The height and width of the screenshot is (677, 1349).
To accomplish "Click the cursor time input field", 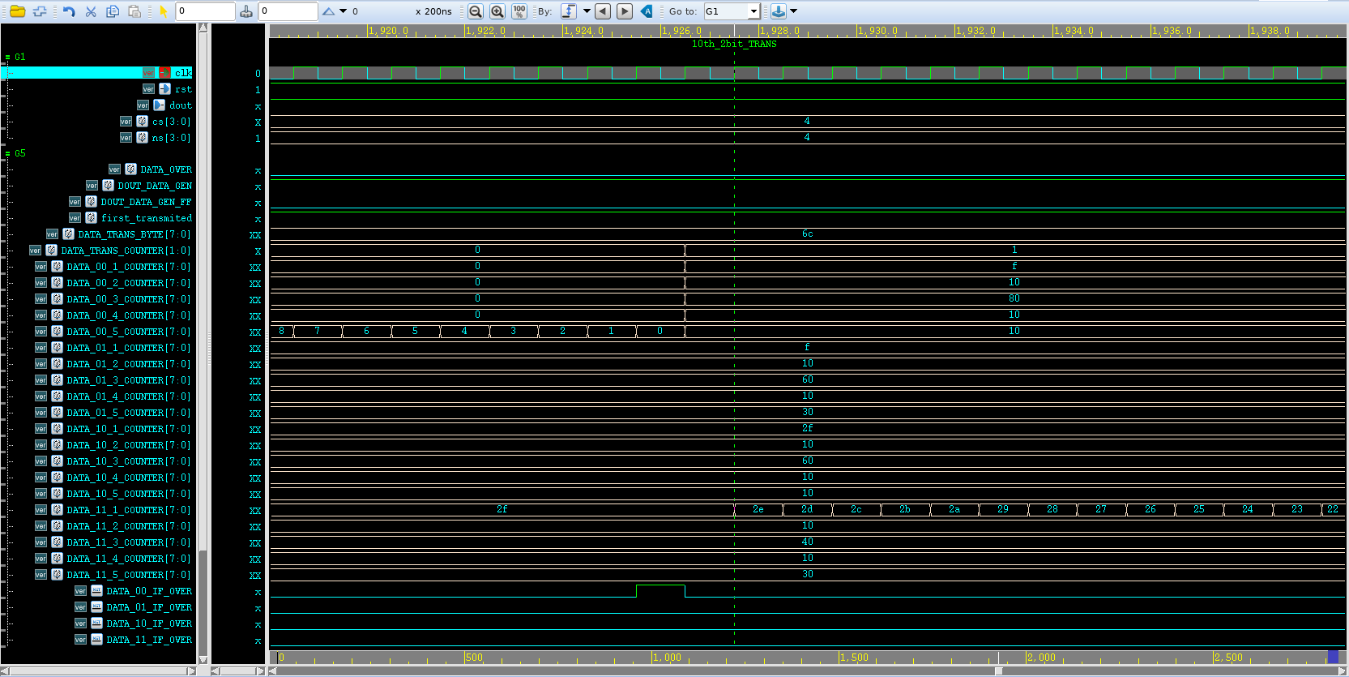I will 206,11.
